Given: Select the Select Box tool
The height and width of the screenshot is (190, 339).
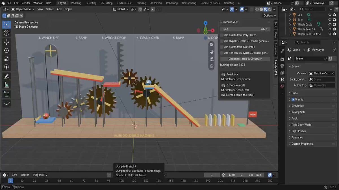Looking at the screenshot, I should [6, 24].
